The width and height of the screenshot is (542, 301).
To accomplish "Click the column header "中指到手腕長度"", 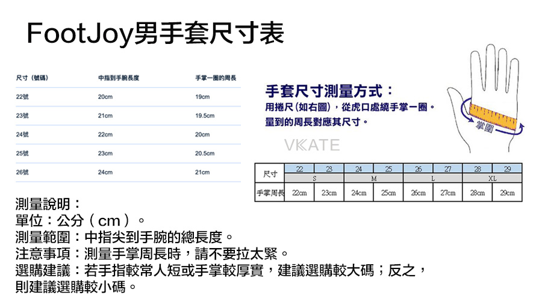I will pyautogui.click(x=119, y=78).
